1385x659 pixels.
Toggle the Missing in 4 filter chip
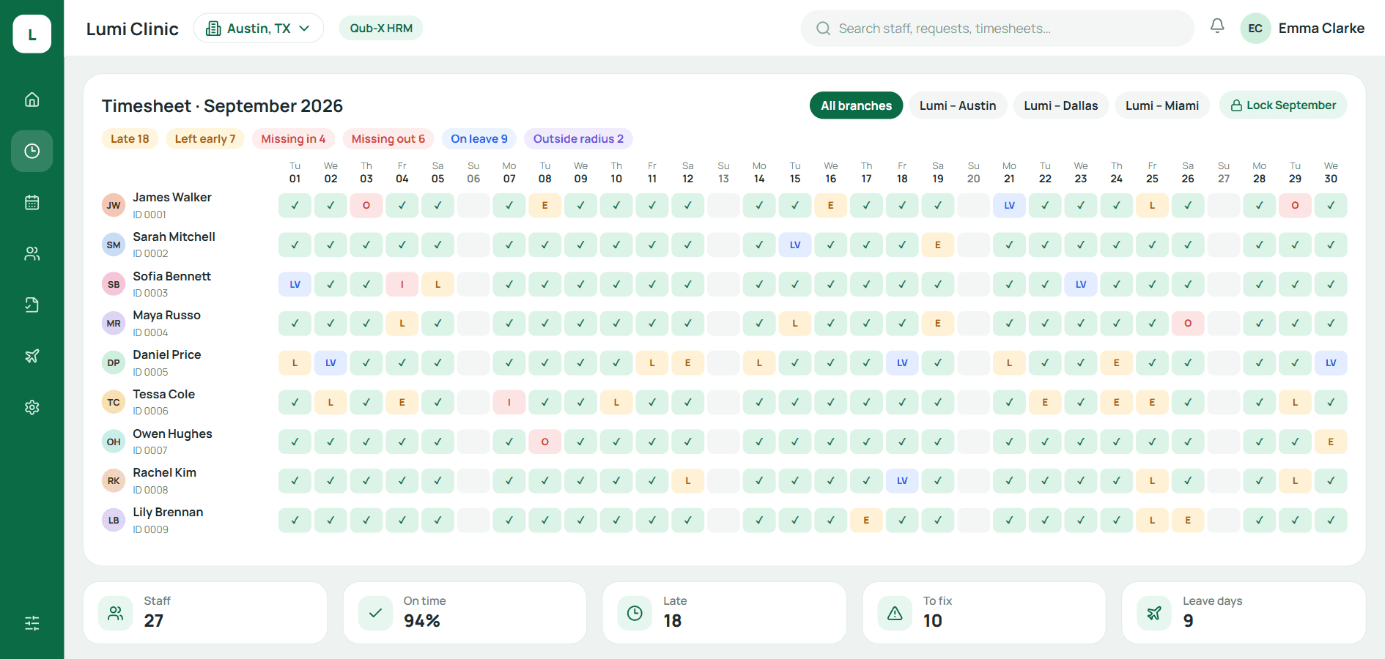coord(293,139)
